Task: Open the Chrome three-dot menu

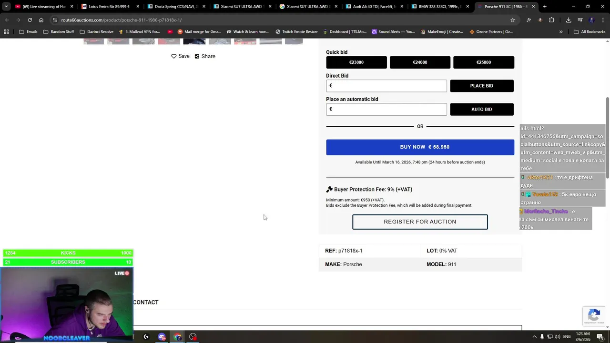Action: pos(602,20)
